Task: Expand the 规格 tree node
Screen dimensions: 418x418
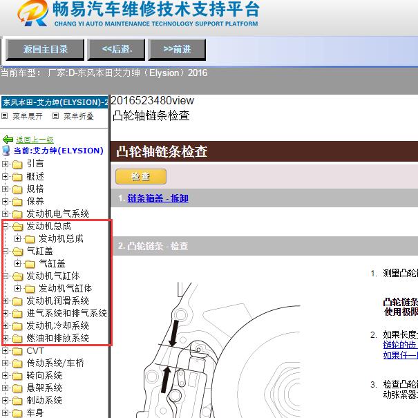Action: coord(5,189)
